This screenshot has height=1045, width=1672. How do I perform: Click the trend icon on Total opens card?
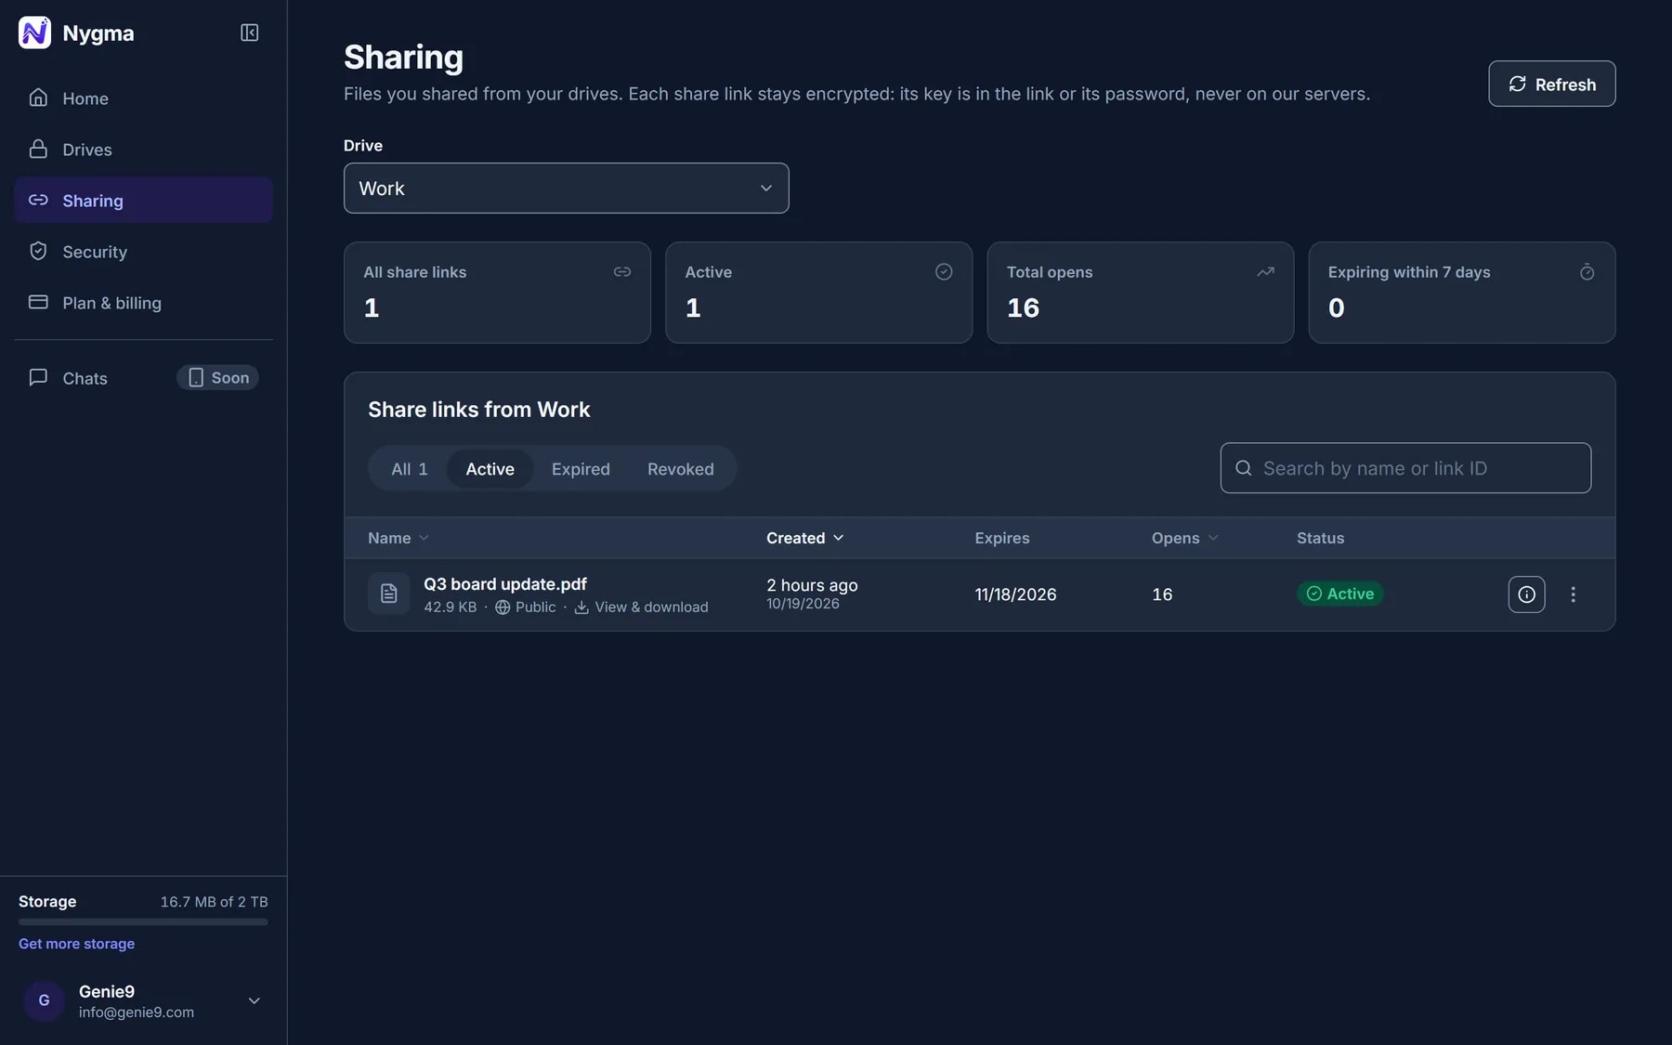tap(1265, 272)
